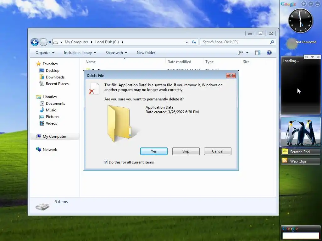Uncheck Do this for all current items

(106, 162)
